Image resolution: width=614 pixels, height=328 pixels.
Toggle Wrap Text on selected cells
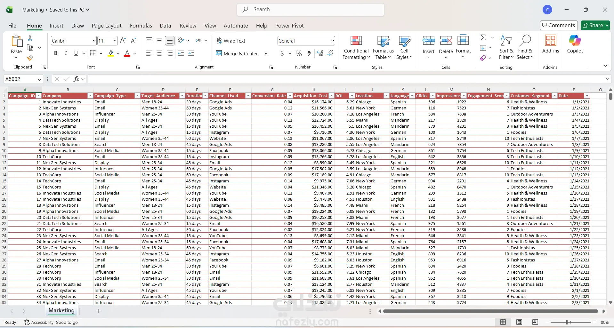point(231,41)
